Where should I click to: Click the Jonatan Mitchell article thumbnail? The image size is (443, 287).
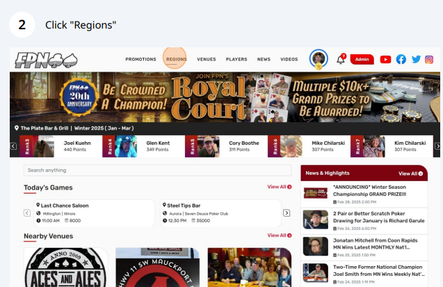(316, 246)
